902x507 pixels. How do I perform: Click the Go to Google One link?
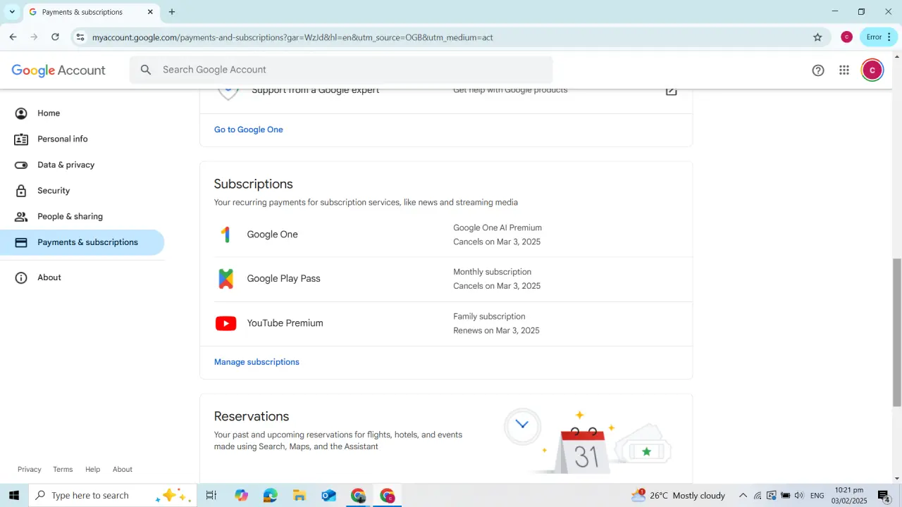249,130
